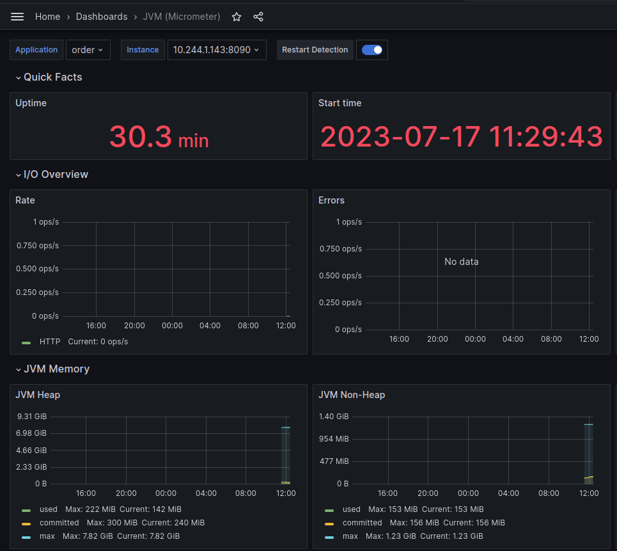
Task: Open the Dashboards breadcrumb link
Action: coord(102,17)
